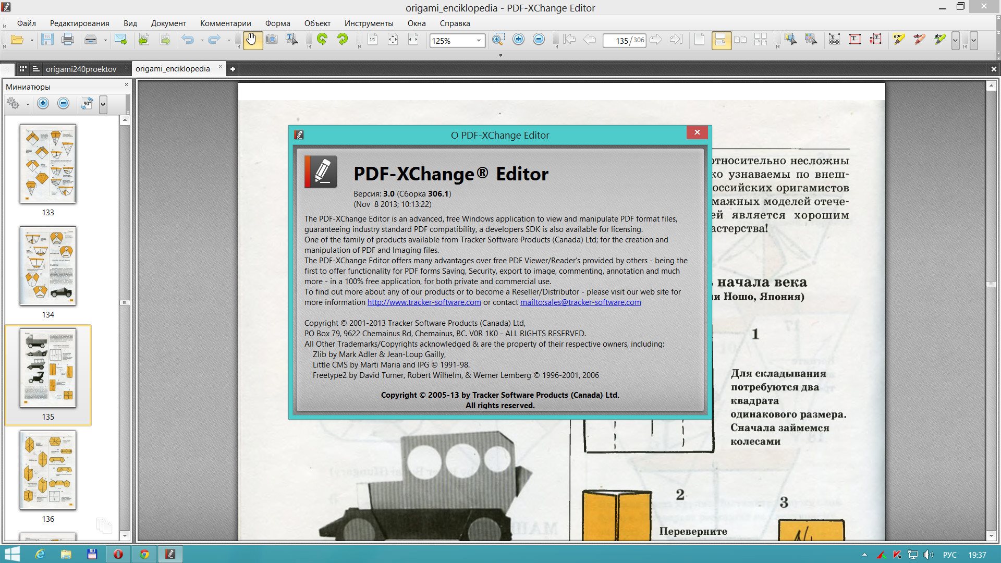Select the Strikeout text tool
1001x563 pixels.
[x=919, y=40]
